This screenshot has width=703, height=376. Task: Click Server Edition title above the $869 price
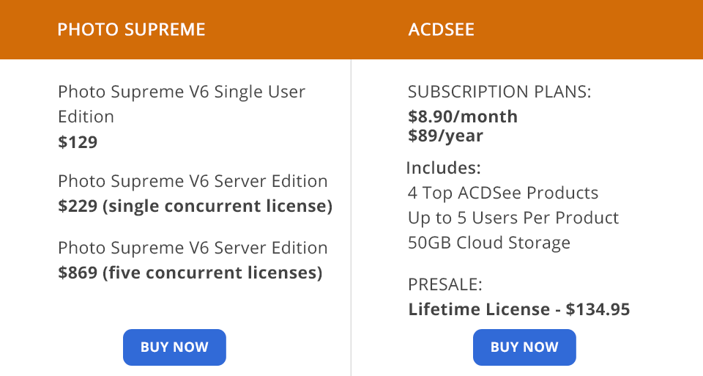click(193, 248)
